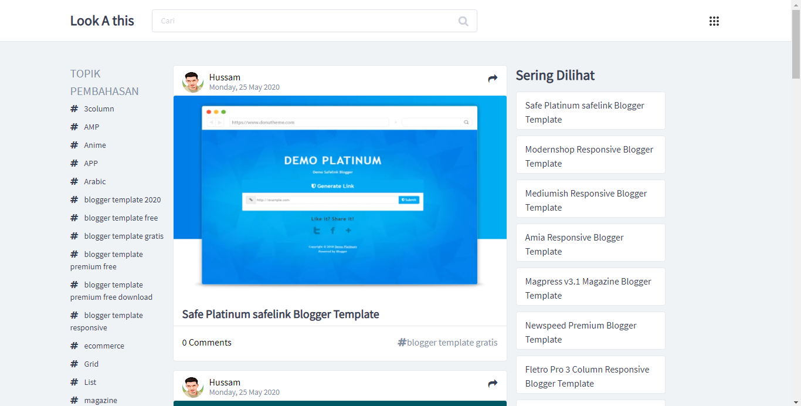This screenshot has height=406, width=801.
Task: Click the first post date Monday, 25 May 2020
Action: click(245, 87)
